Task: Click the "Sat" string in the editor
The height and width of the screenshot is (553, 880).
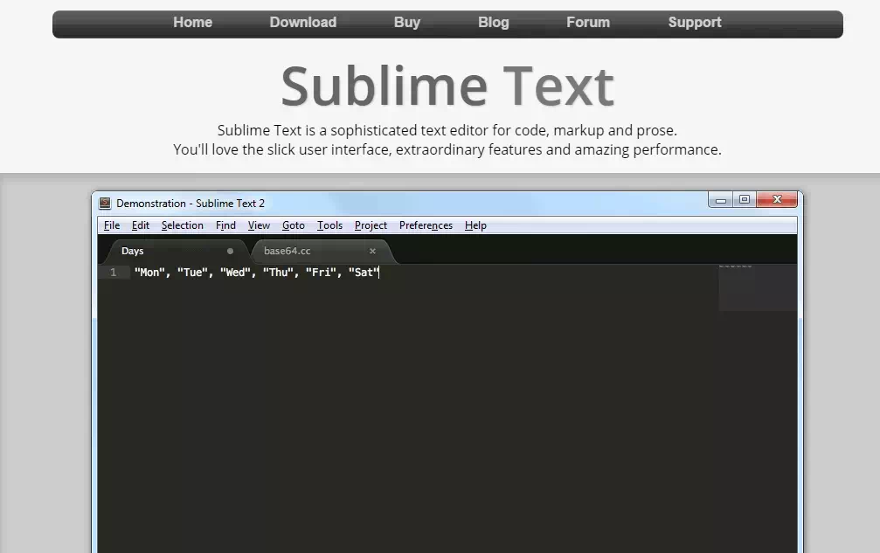Action: tap(364, 273)
